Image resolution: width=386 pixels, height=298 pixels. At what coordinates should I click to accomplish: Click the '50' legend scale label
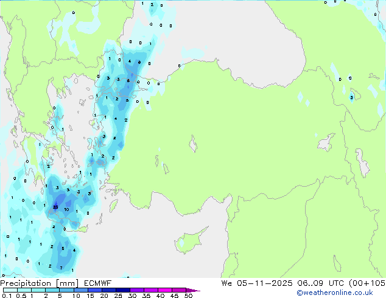point(188,296)
